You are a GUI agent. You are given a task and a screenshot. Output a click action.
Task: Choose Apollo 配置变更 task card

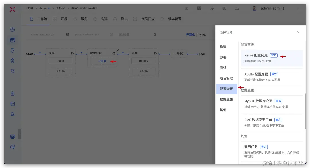(x=272, y=77)
